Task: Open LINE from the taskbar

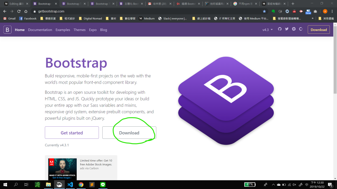Action: pyautogui.click(x=103, y=184)
